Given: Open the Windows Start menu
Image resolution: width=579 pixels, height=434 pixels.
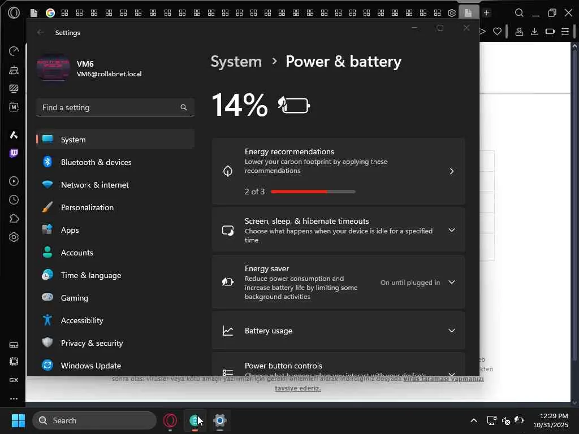Looking at the screenshot, I should [18, 420].
